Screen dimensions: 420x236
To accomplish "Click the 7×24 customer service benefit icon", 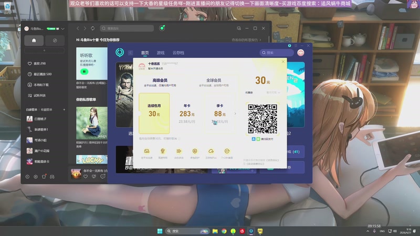I will tap(227, 151).
